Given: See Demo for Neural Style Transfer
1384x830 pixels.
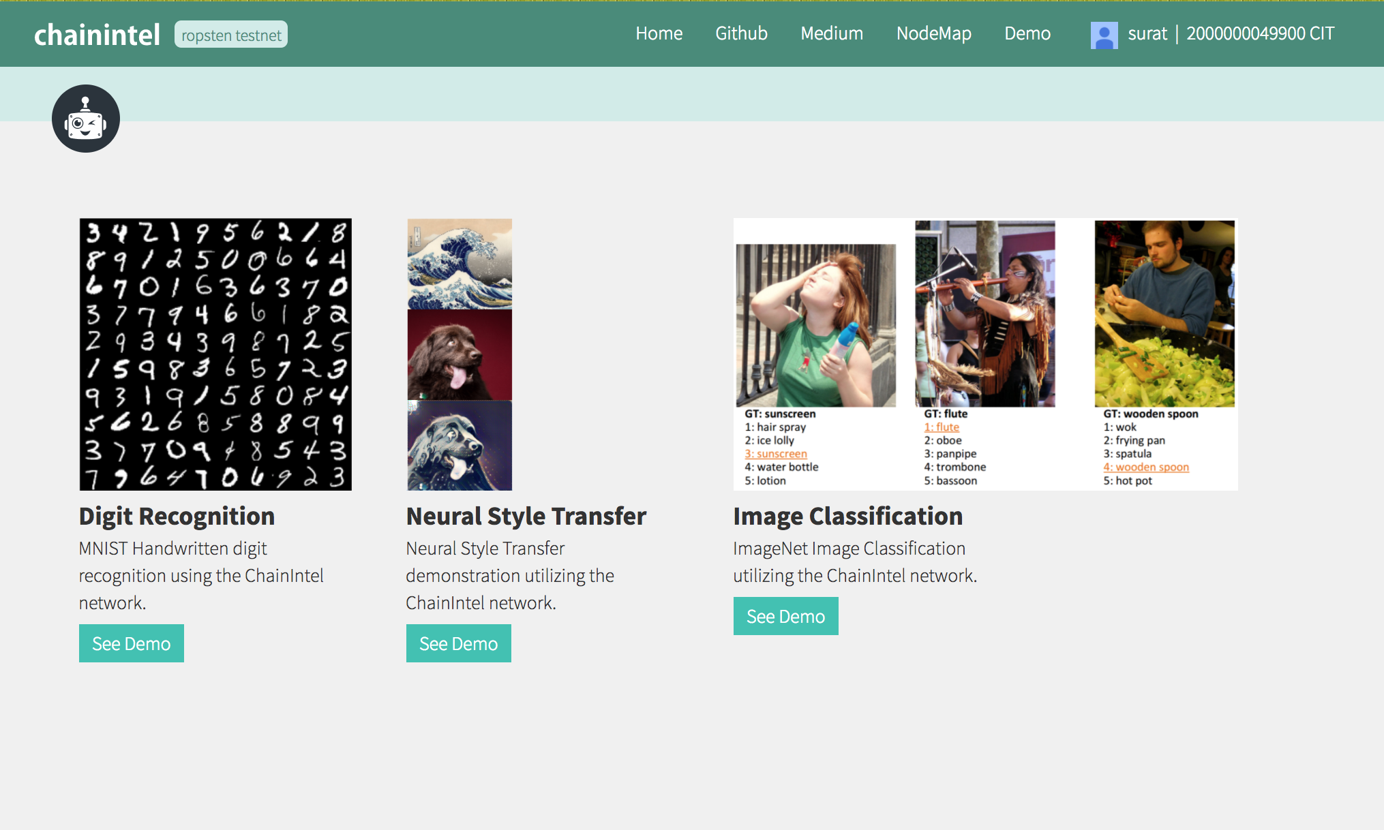Looking at the screenshot, I should pos(459,643).
